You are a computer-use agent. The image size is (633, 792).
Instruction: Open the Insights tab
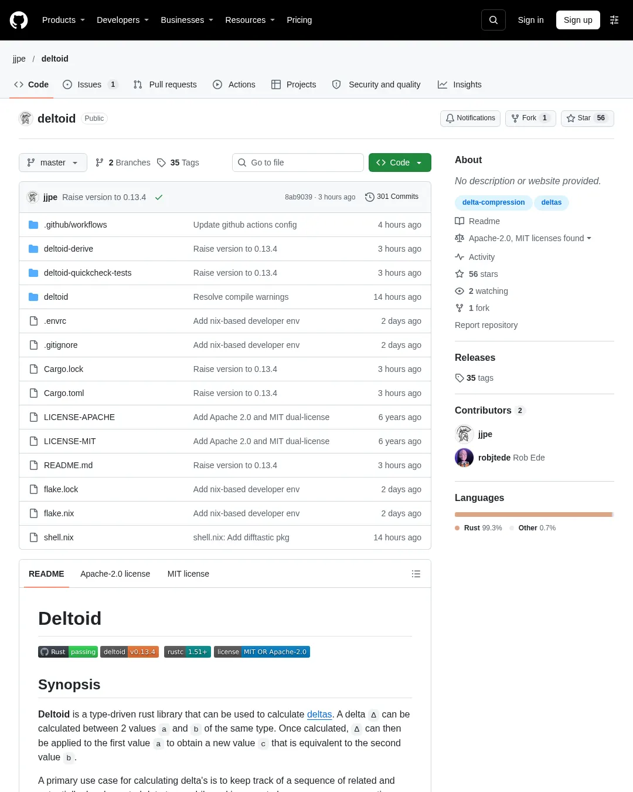click(460, 84)
